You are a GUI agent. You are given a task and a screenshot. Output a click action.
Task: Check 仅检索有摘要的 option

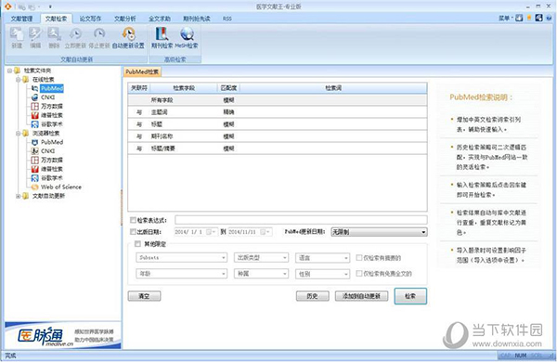pos(359,258)
